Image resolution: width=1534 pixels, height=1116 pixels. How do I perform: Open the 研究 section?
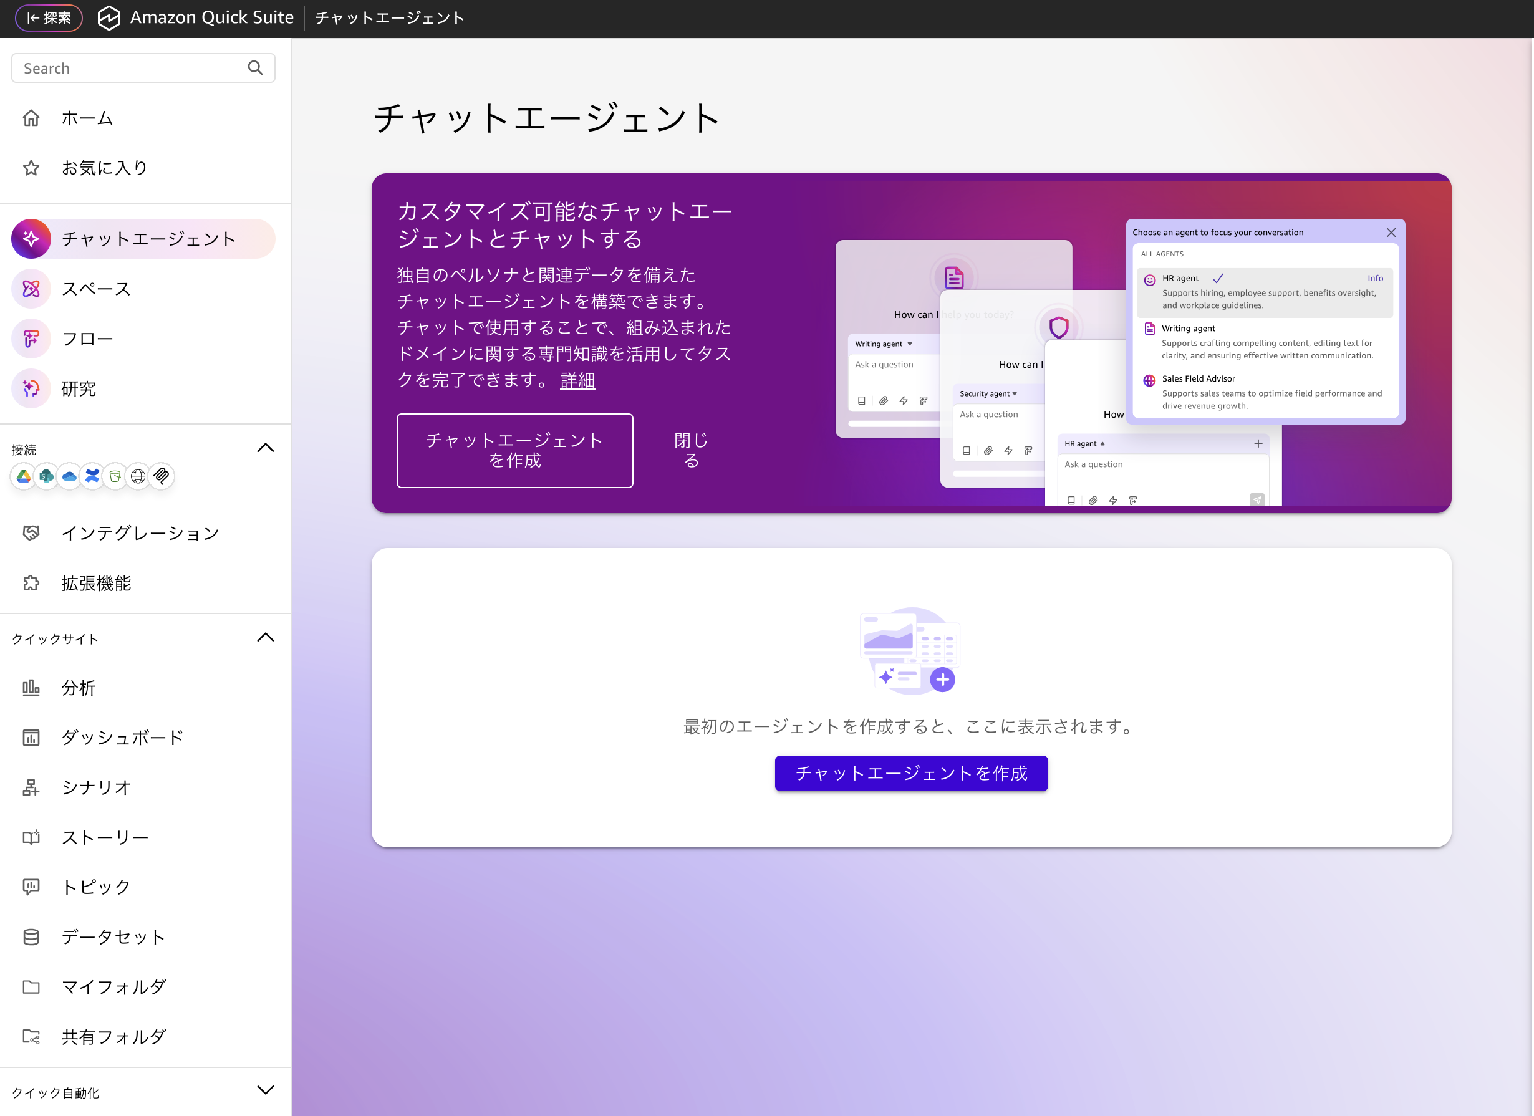[79, 389]
